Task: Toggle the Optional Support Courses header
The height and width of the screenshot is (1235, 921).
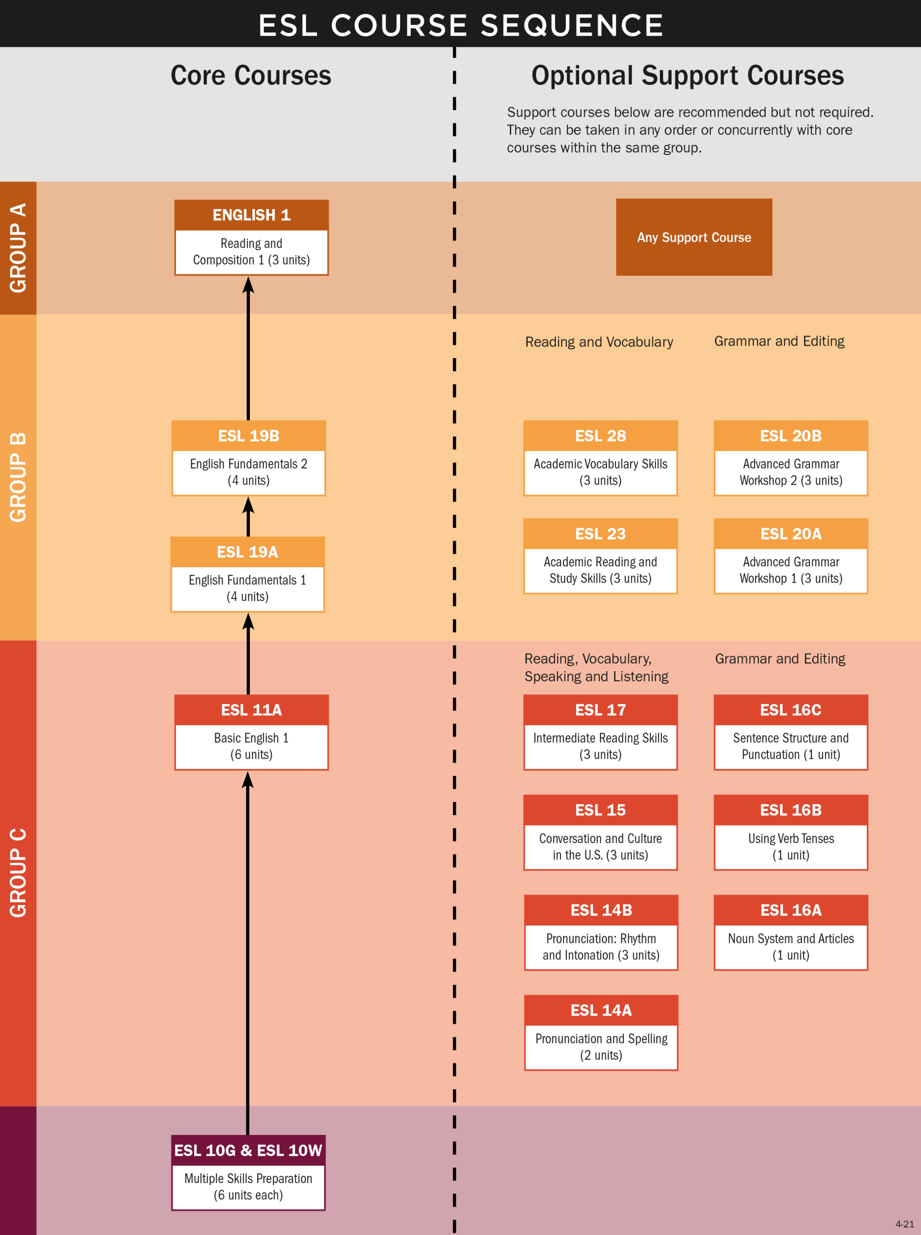Action: pos(691,67)
